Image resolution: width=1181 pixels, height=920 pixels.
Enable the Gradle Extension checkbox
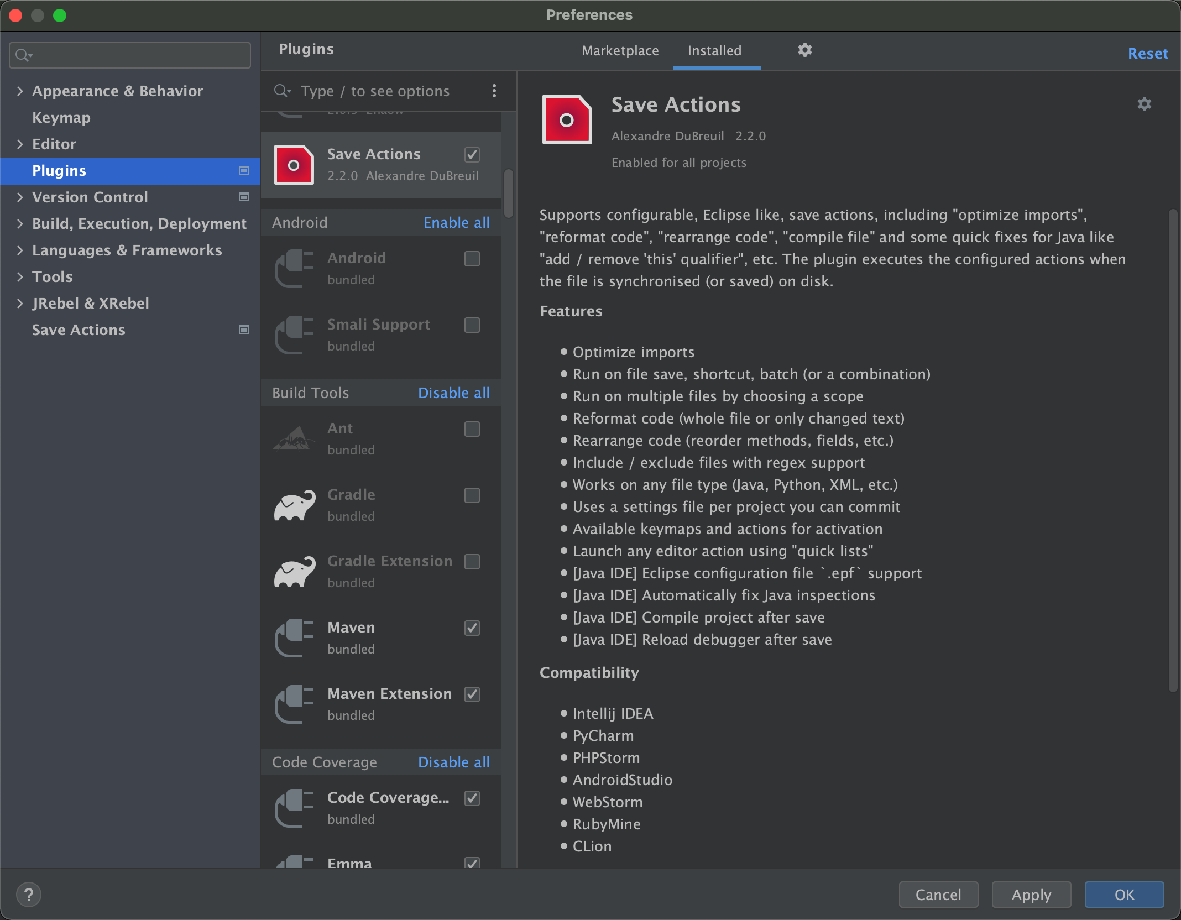[472, 562]
